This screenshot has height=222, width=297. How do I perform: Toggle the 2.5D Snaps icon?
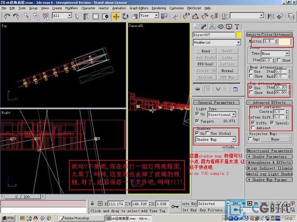point(186,16)
